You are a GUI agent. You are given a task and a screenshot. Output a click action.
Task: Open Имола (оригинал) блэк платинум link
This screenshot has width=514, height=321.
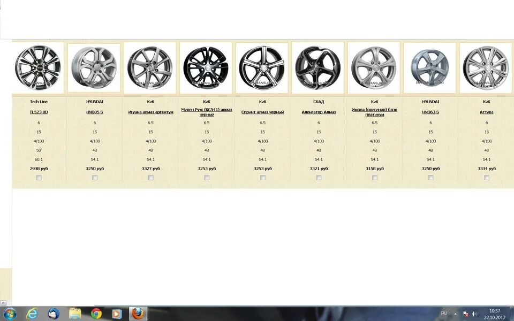375,112
